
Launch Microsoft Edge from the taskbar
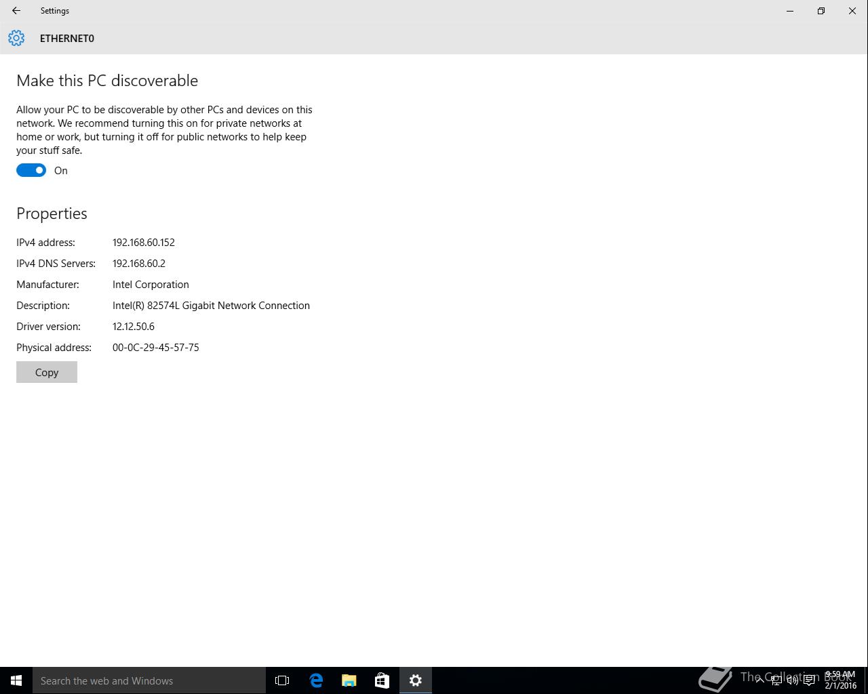pos(316,680)
